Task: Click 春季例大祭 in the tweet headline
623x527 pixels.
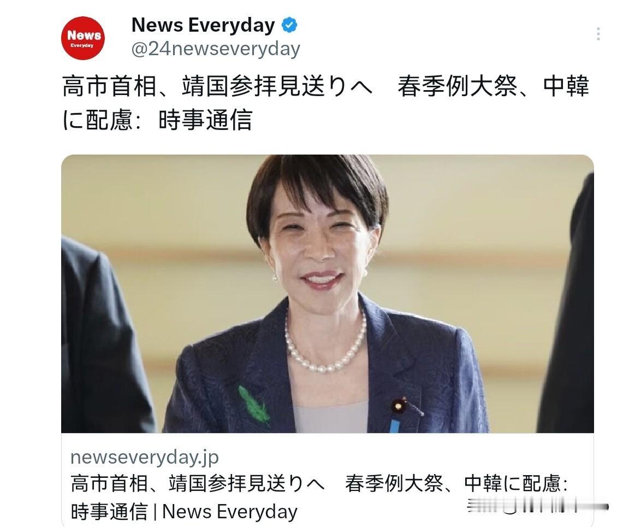Action: (458, 86)
